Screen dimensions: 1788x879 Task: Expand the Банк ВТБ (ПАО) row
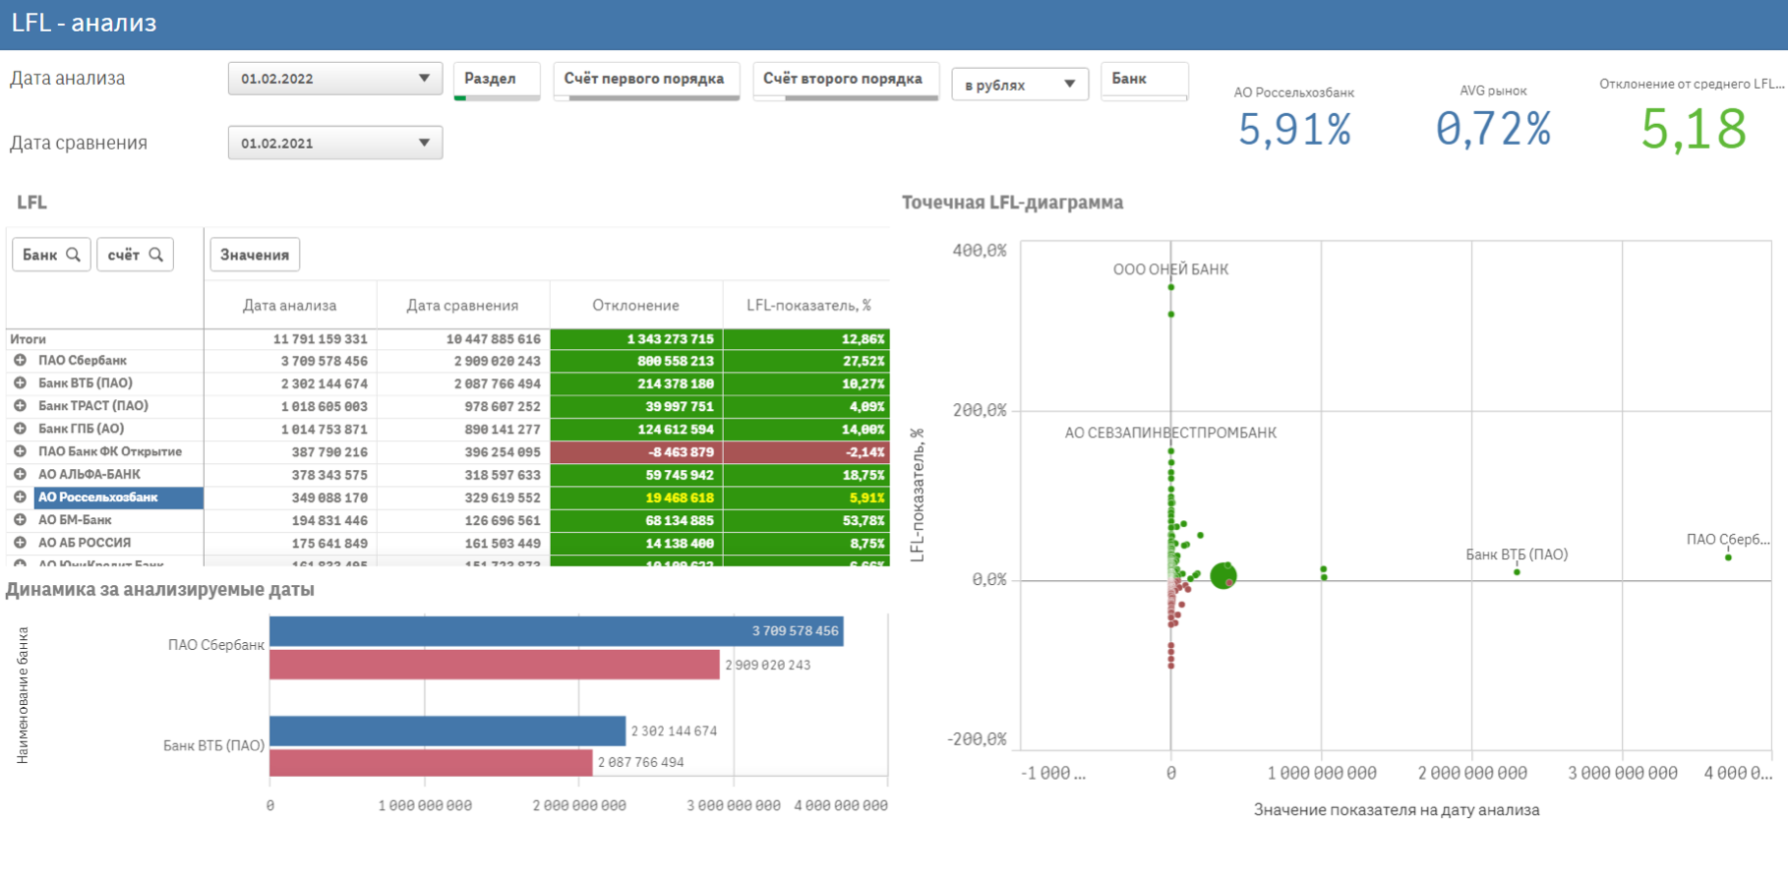[x=20, y=383]
